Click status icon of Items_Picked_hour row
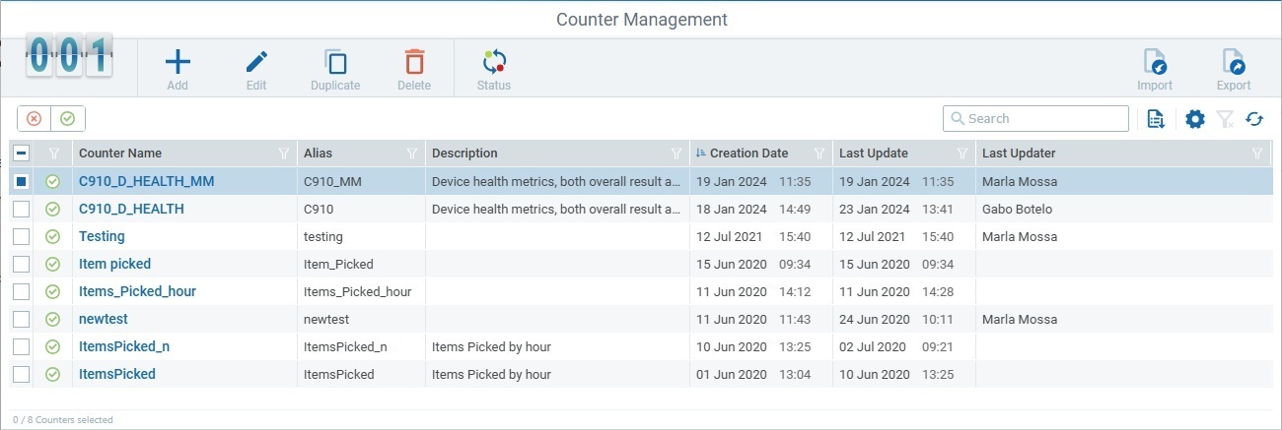 [x=53, y=291]
